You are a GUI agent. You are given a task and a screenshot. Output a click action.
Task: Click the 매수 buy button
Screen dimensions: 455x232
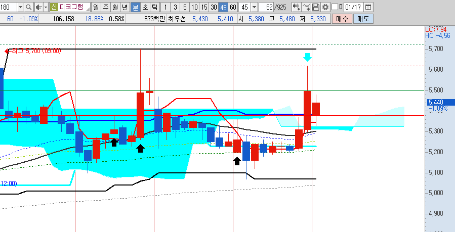click(342, 19)
